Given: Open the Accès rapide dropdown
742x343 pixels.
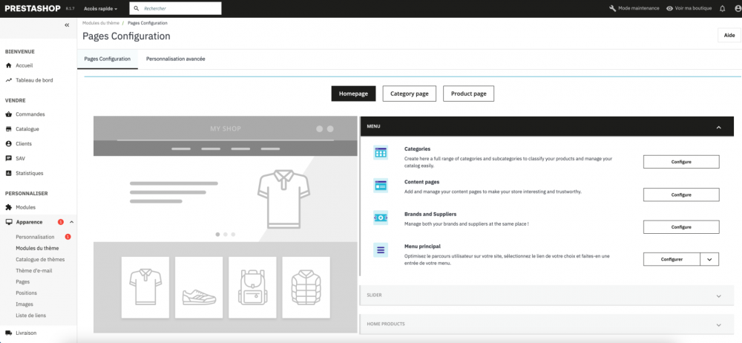Looking at the screenshot, I should point(100,8).
